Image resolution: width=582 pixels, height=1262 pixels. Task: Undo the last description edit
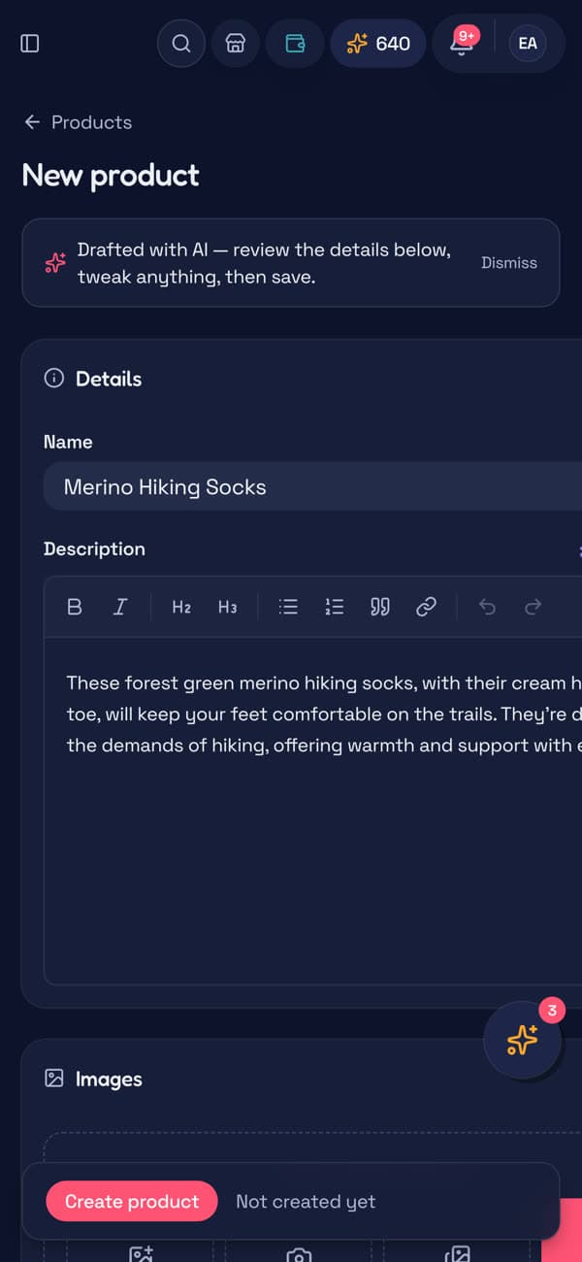(x=487, y=607)
